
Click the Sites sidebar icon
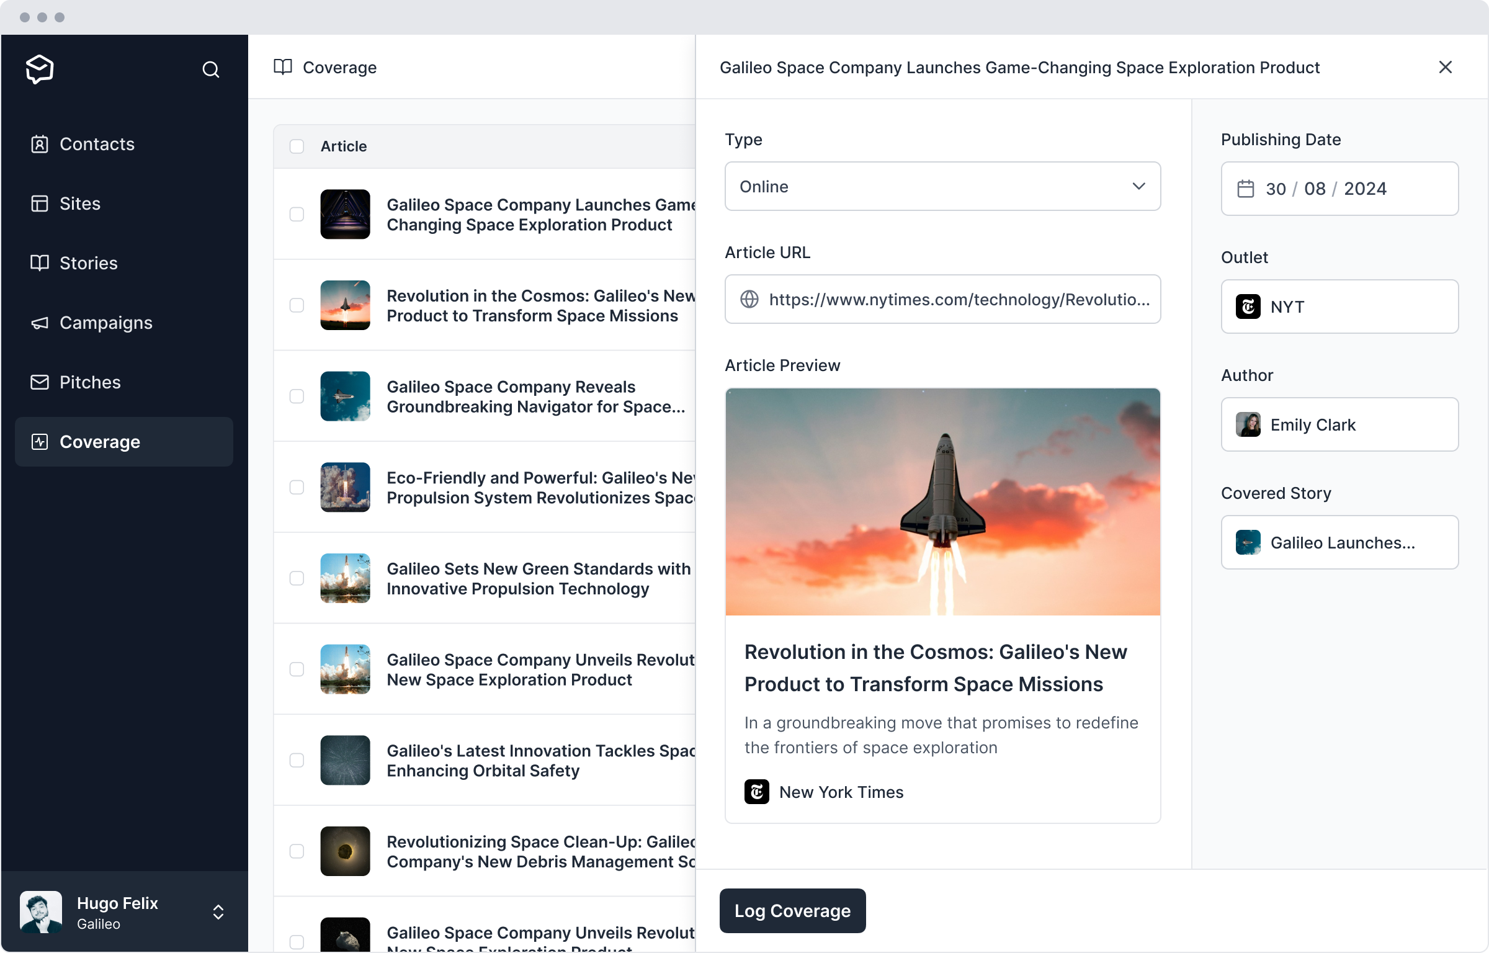(x=40, y=203)
